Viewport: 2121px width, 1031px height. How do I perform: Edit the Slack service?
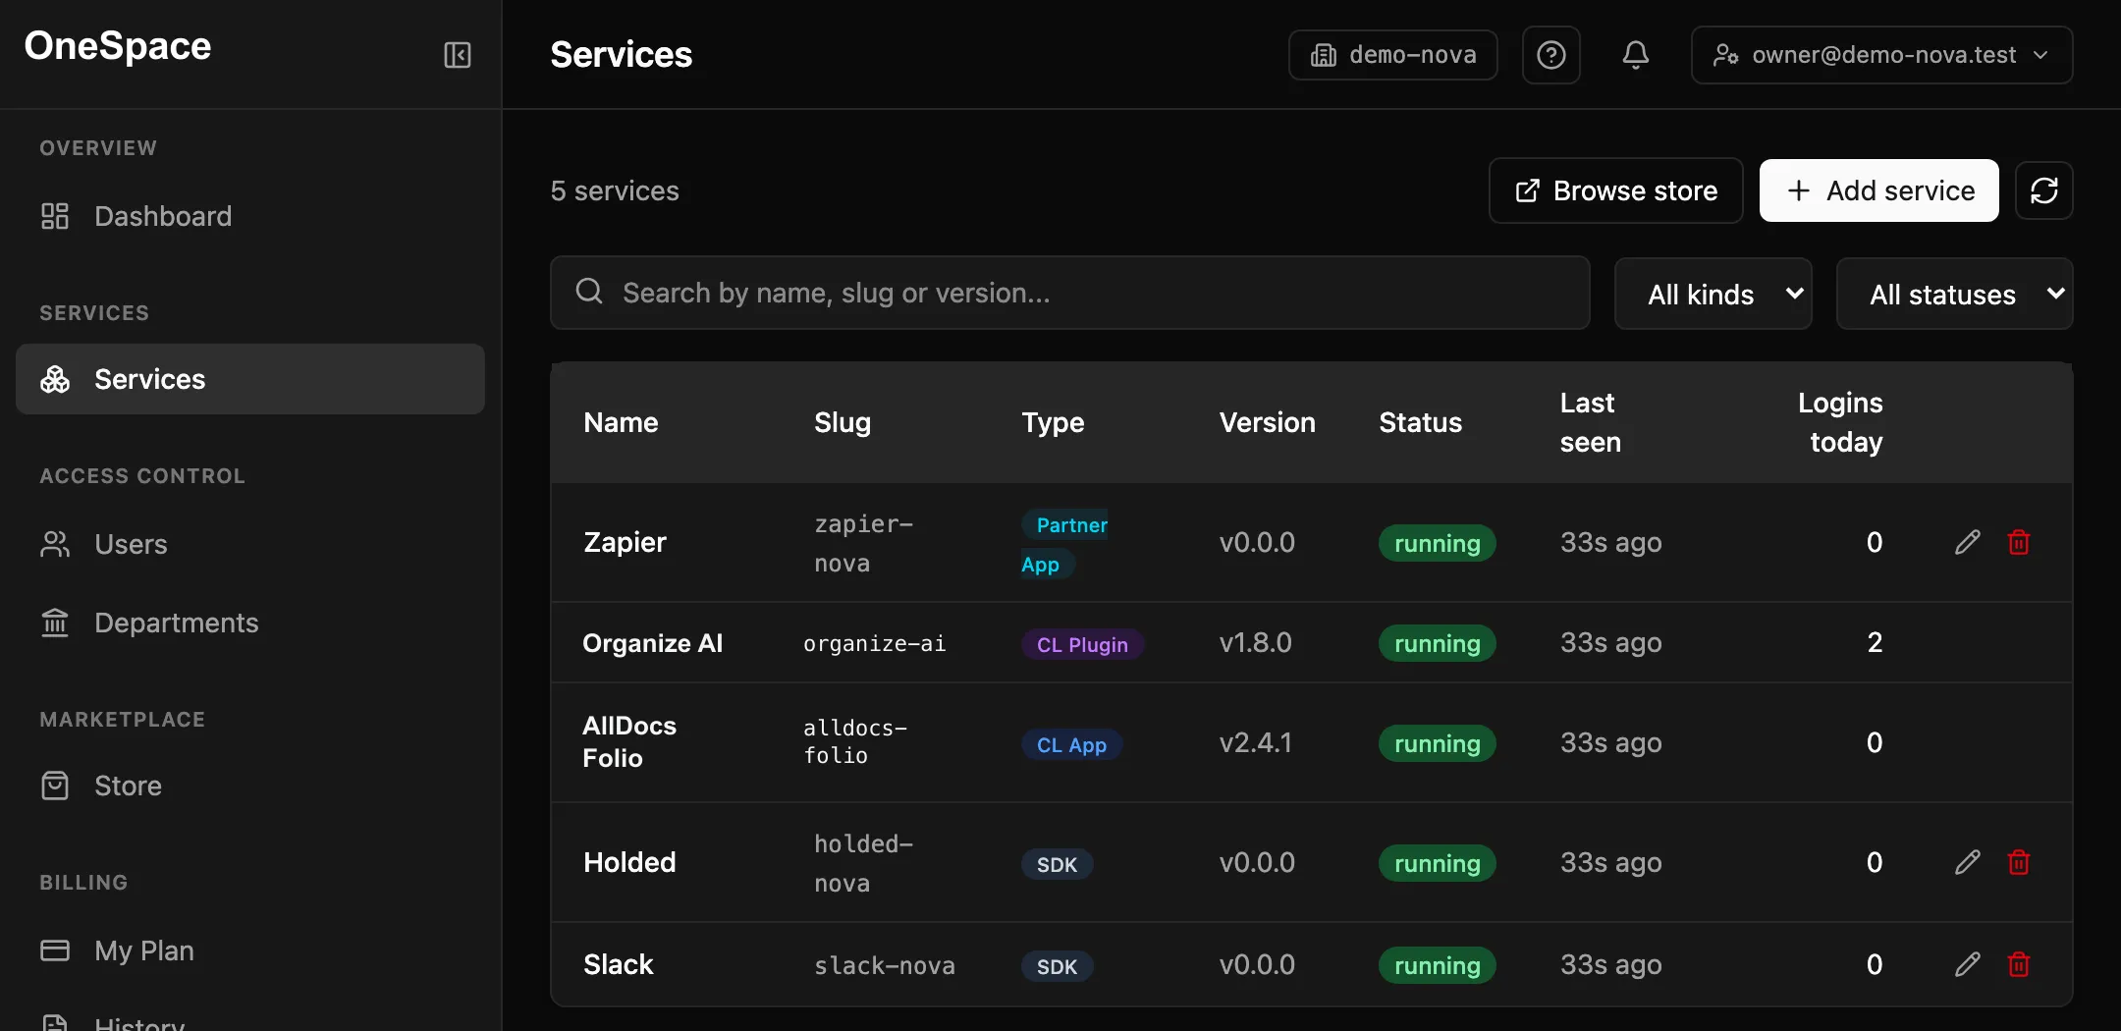pyautogui.click(x=1968, y=964)
